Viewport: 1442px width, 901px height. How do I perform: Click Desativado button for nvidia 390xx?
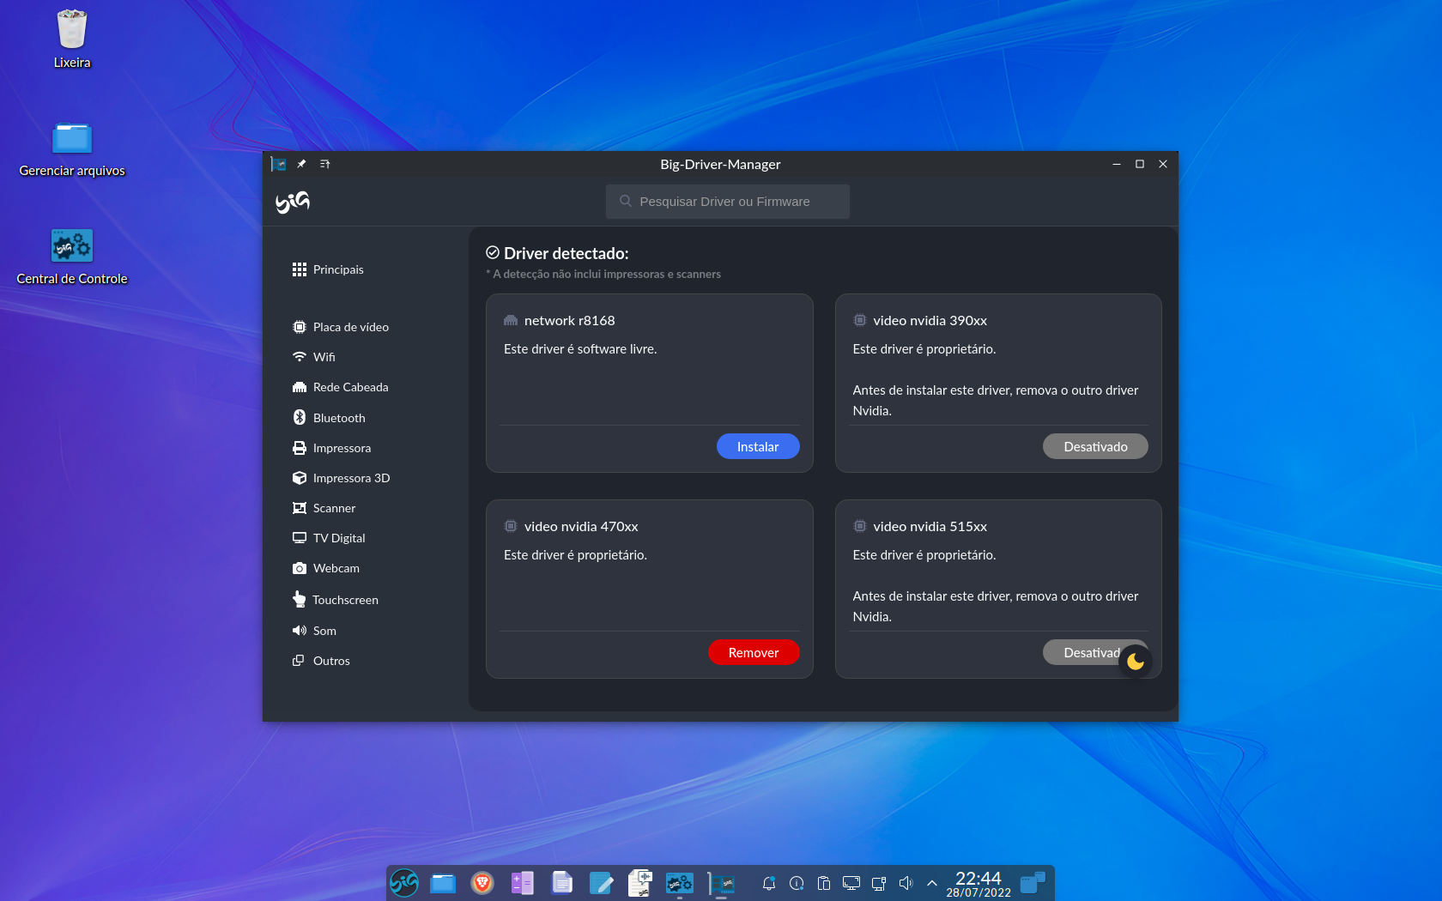[x=1095, y=446]
